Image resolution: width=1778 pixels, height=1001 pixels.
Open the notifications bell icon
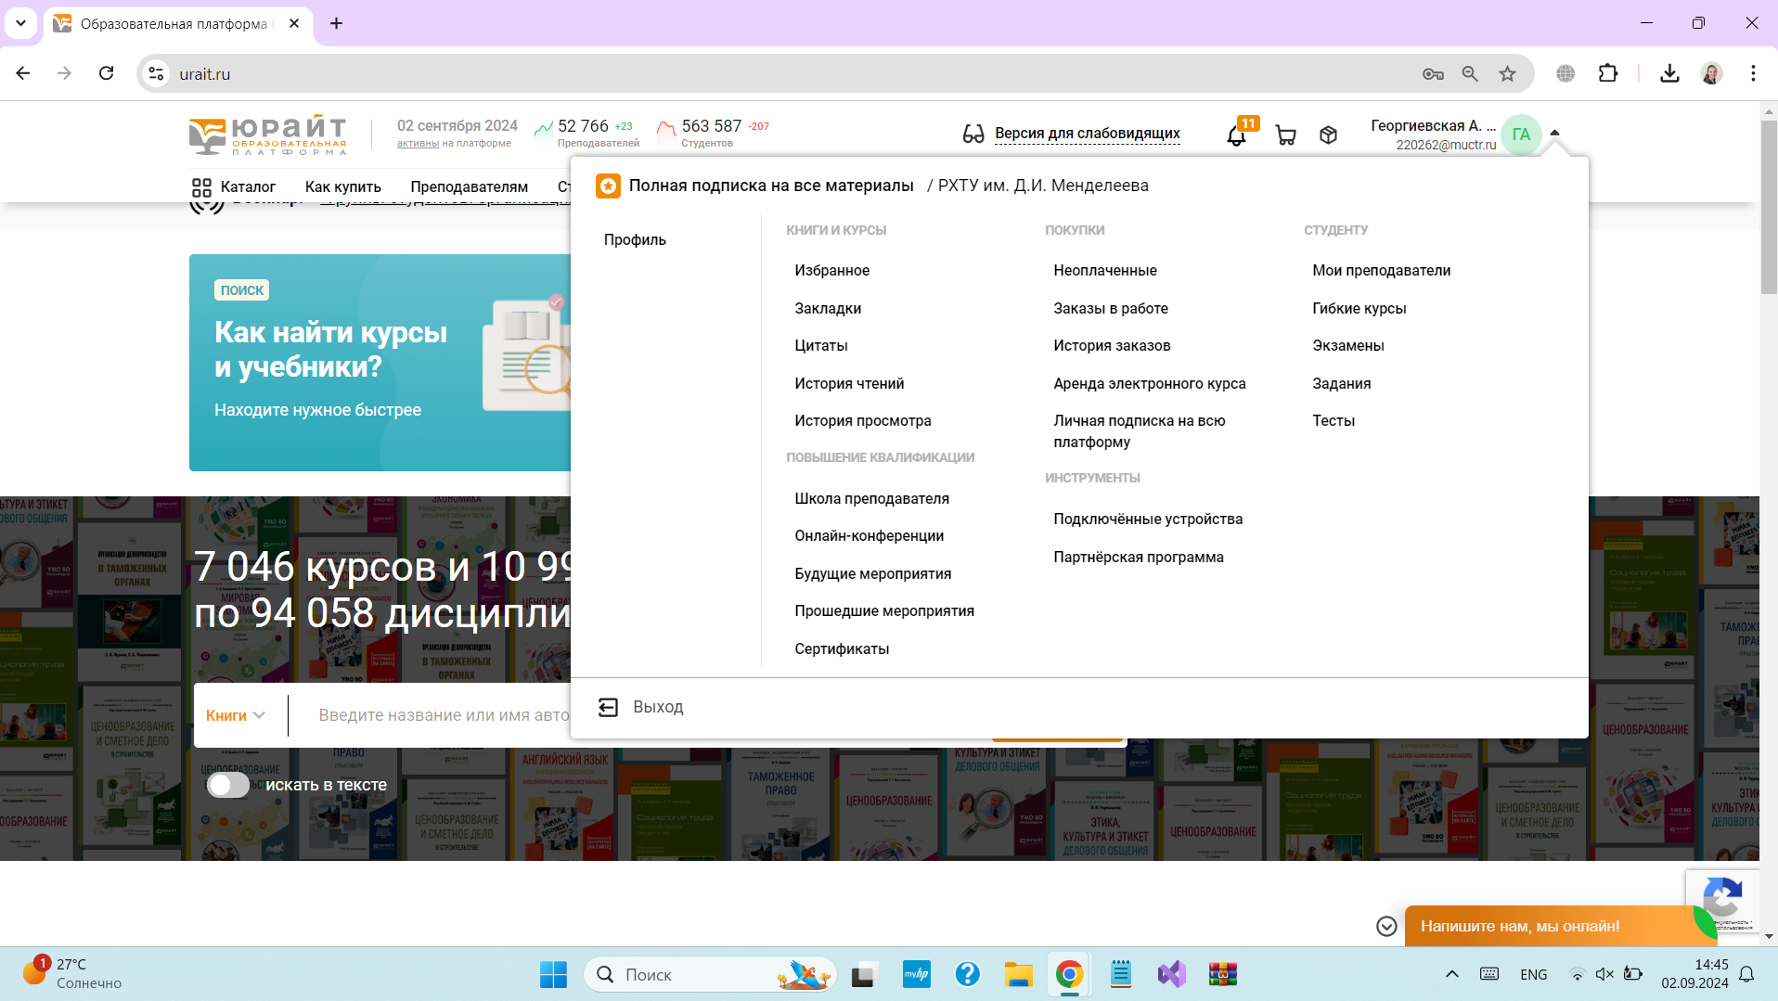[1236, 135]
